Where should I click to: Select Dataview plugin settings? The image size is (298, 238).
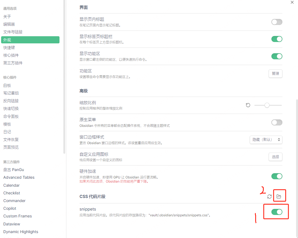click(x=12, y=224)
